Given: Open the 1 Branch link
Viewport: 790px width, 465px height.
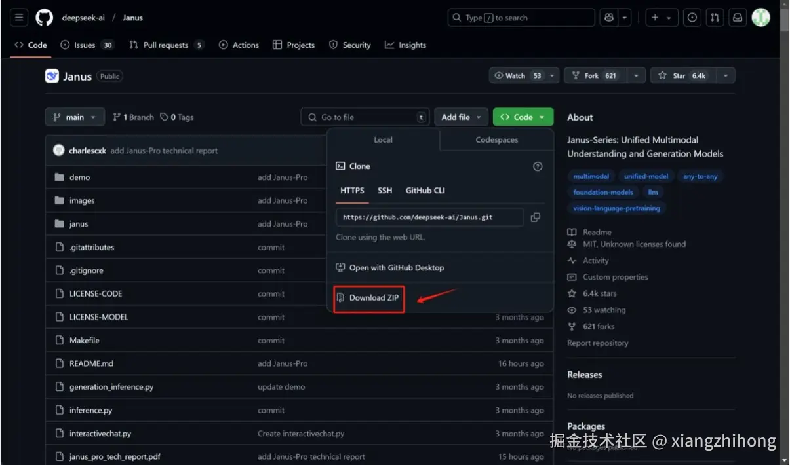Looking at the screenshot, I should coord(133,117).
